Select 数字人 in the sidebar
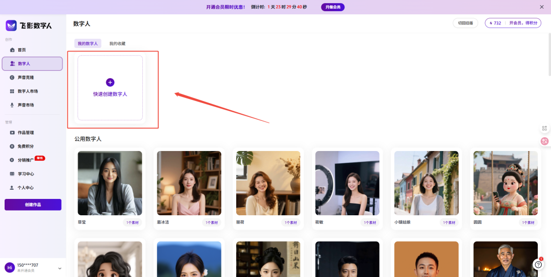The height and width of the screenshot is (277, 551). (32, 64)
